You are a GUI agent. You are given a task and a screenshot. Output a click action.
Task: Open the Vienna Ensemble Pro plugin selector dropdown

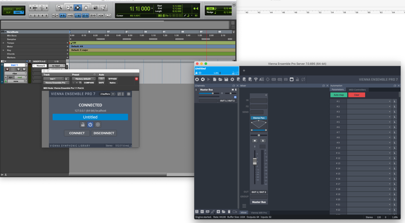pyautogui.click(x=56, y=83)
